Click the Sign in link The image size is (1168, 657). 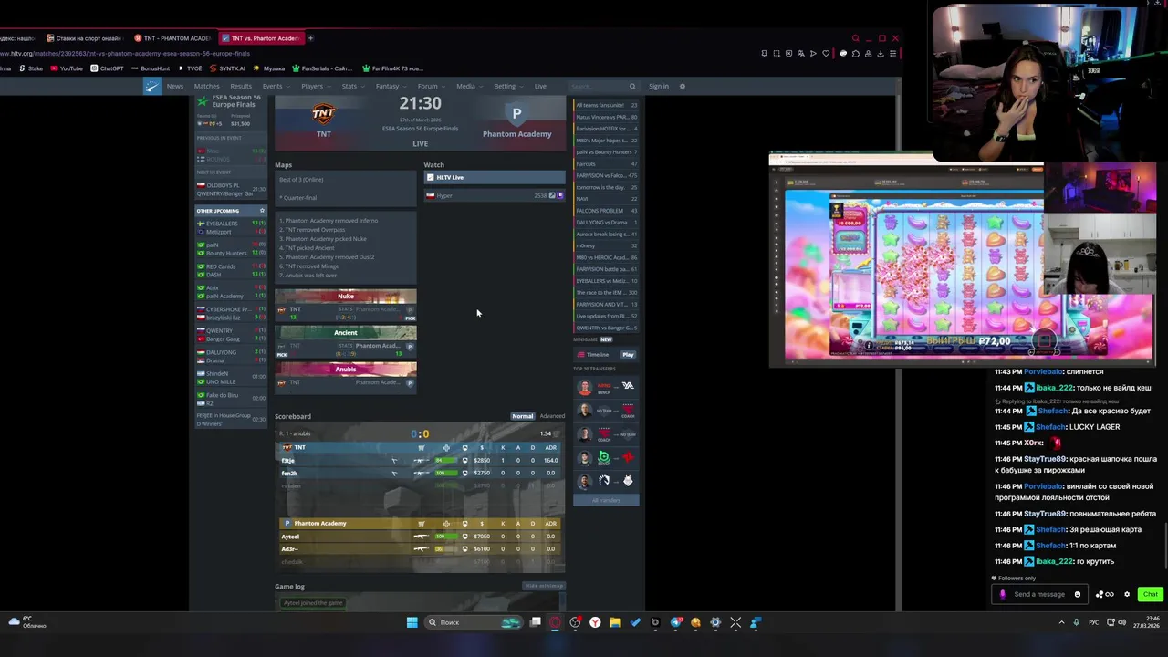(659, 86)
